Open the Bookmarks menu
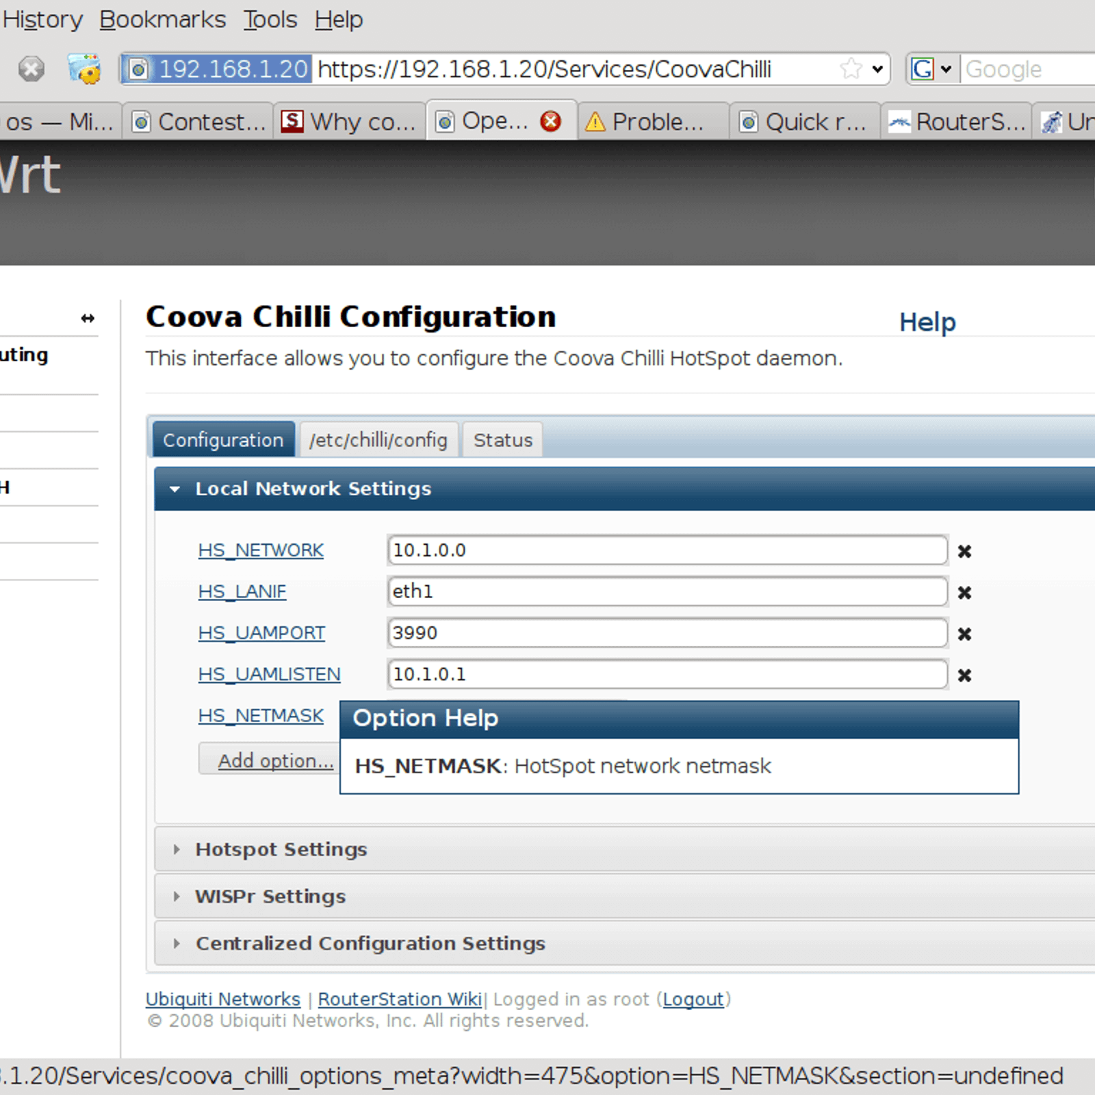Image resolution: width=1095 pixels, height=1095 pixels. tap(163, 19)
